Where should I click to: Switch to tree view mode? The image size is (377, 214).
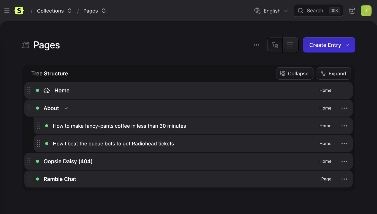pyautogui.click(x=275, y=45)
